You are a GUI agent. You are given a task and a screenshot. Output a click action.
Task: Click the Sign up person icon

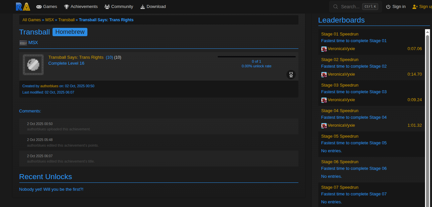point(415,7)
